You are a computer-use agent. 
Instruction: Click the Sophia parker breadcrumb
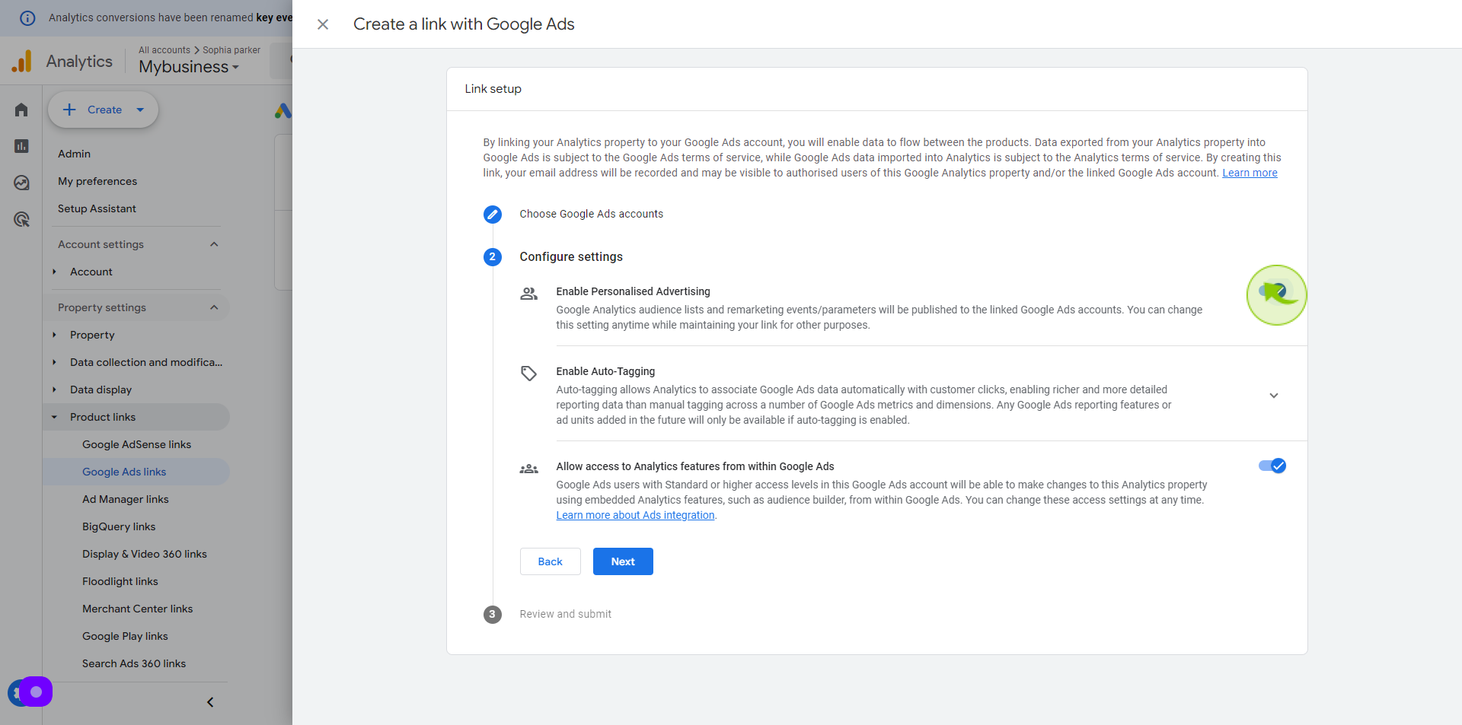point(231,50)
